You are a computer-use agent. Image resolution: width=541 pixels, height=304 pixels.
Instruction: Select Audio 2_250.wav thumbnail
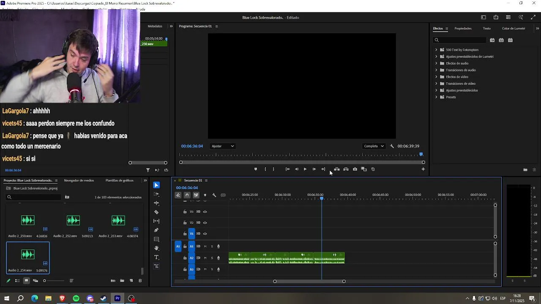[28, 220]
